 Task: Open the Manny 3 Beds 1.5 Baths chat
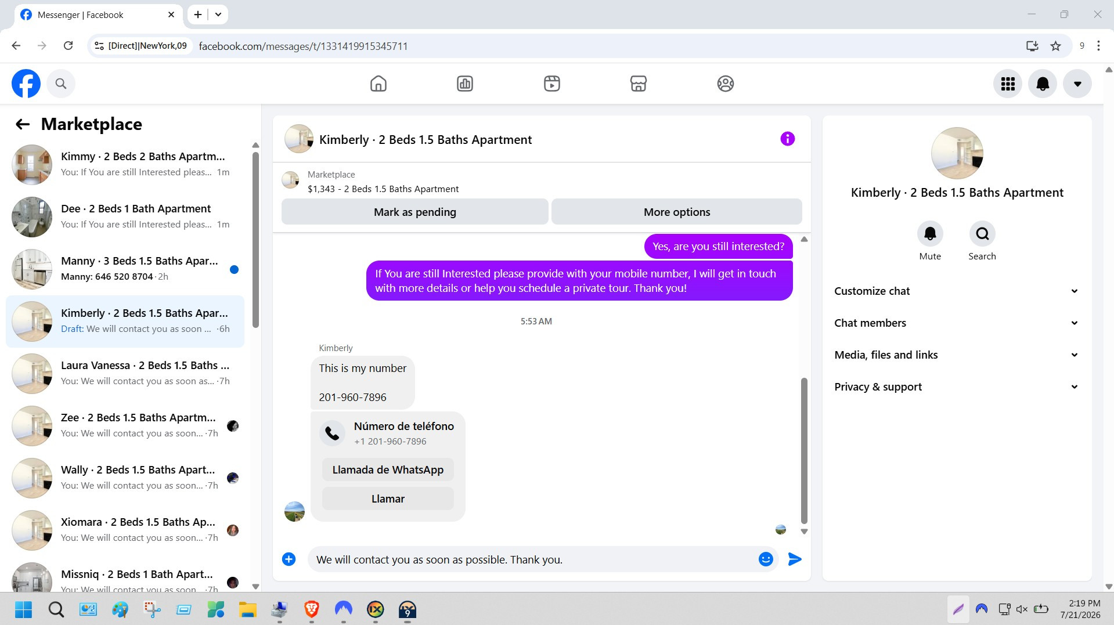coord(125,269)
